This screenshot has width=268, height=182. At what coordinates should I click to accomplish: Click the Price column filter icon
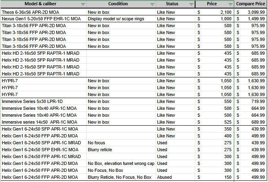click(231, 4)
